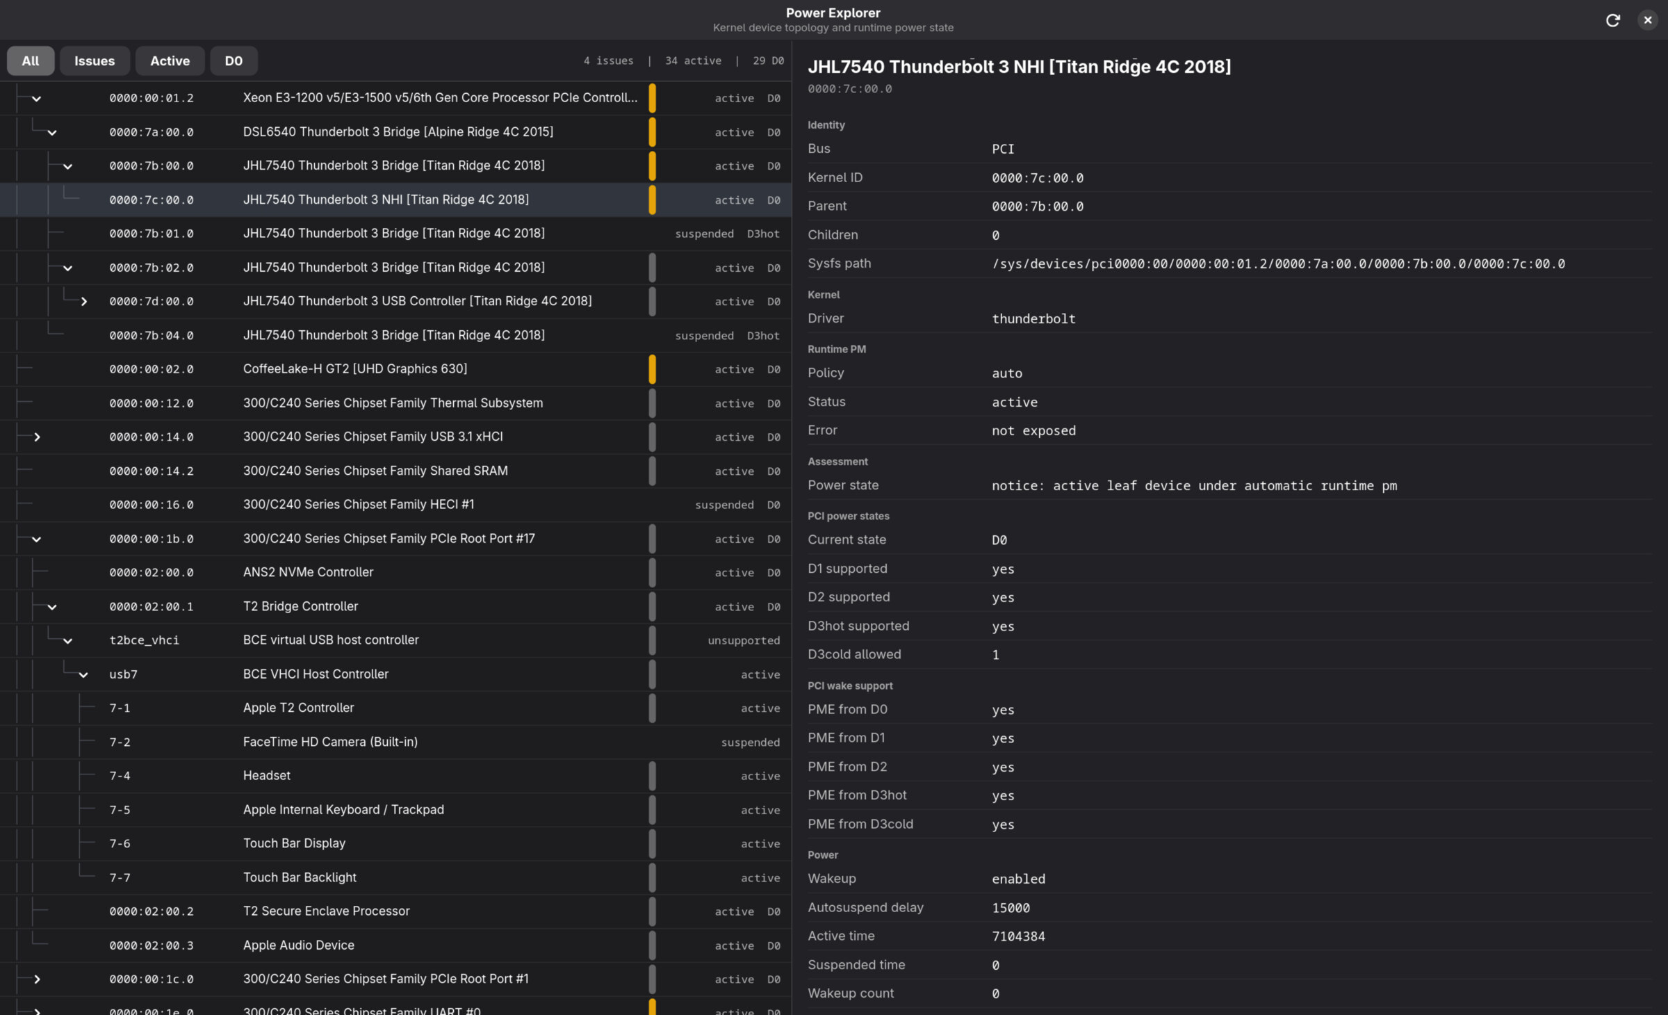Click the Autosuspend delay value 15000
This screenshot has height=1015, width=1668.
click(1011, 908)
